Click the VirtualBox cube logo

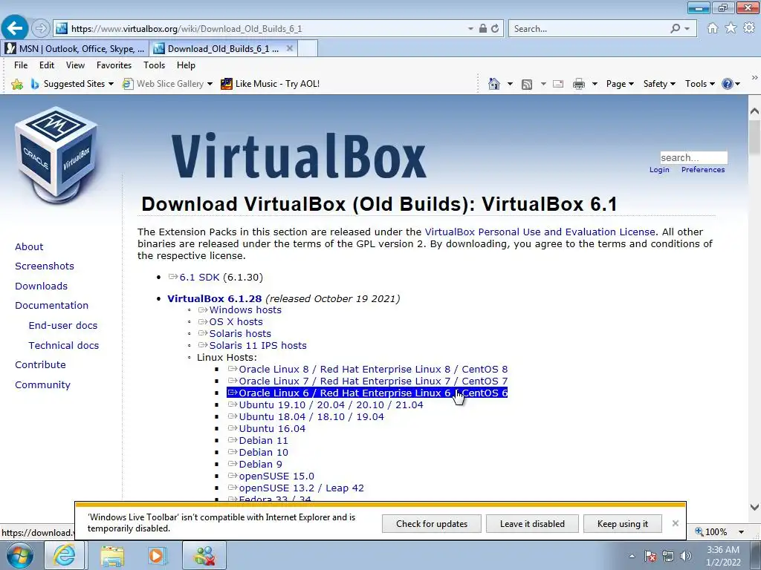click(x=56, y=155)
